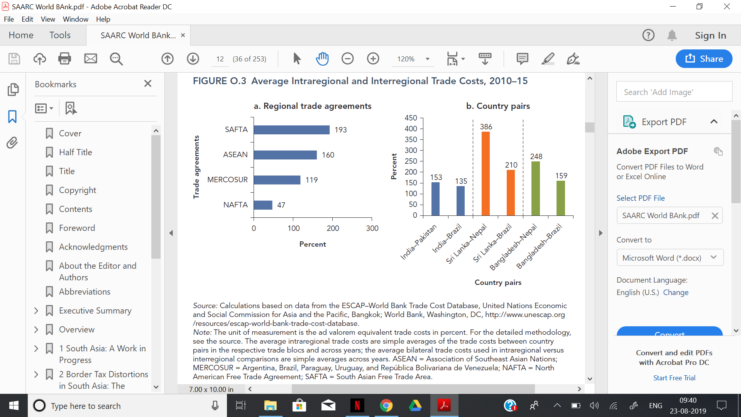The image size is (741, 417).
Task: Select the Hand pan tool
Action: click(x=322, y=59)
